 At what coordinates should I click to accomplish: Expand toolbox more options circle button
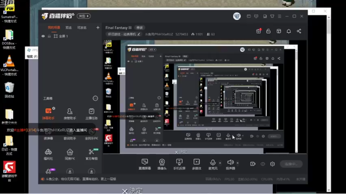click(x=95, y=98)
